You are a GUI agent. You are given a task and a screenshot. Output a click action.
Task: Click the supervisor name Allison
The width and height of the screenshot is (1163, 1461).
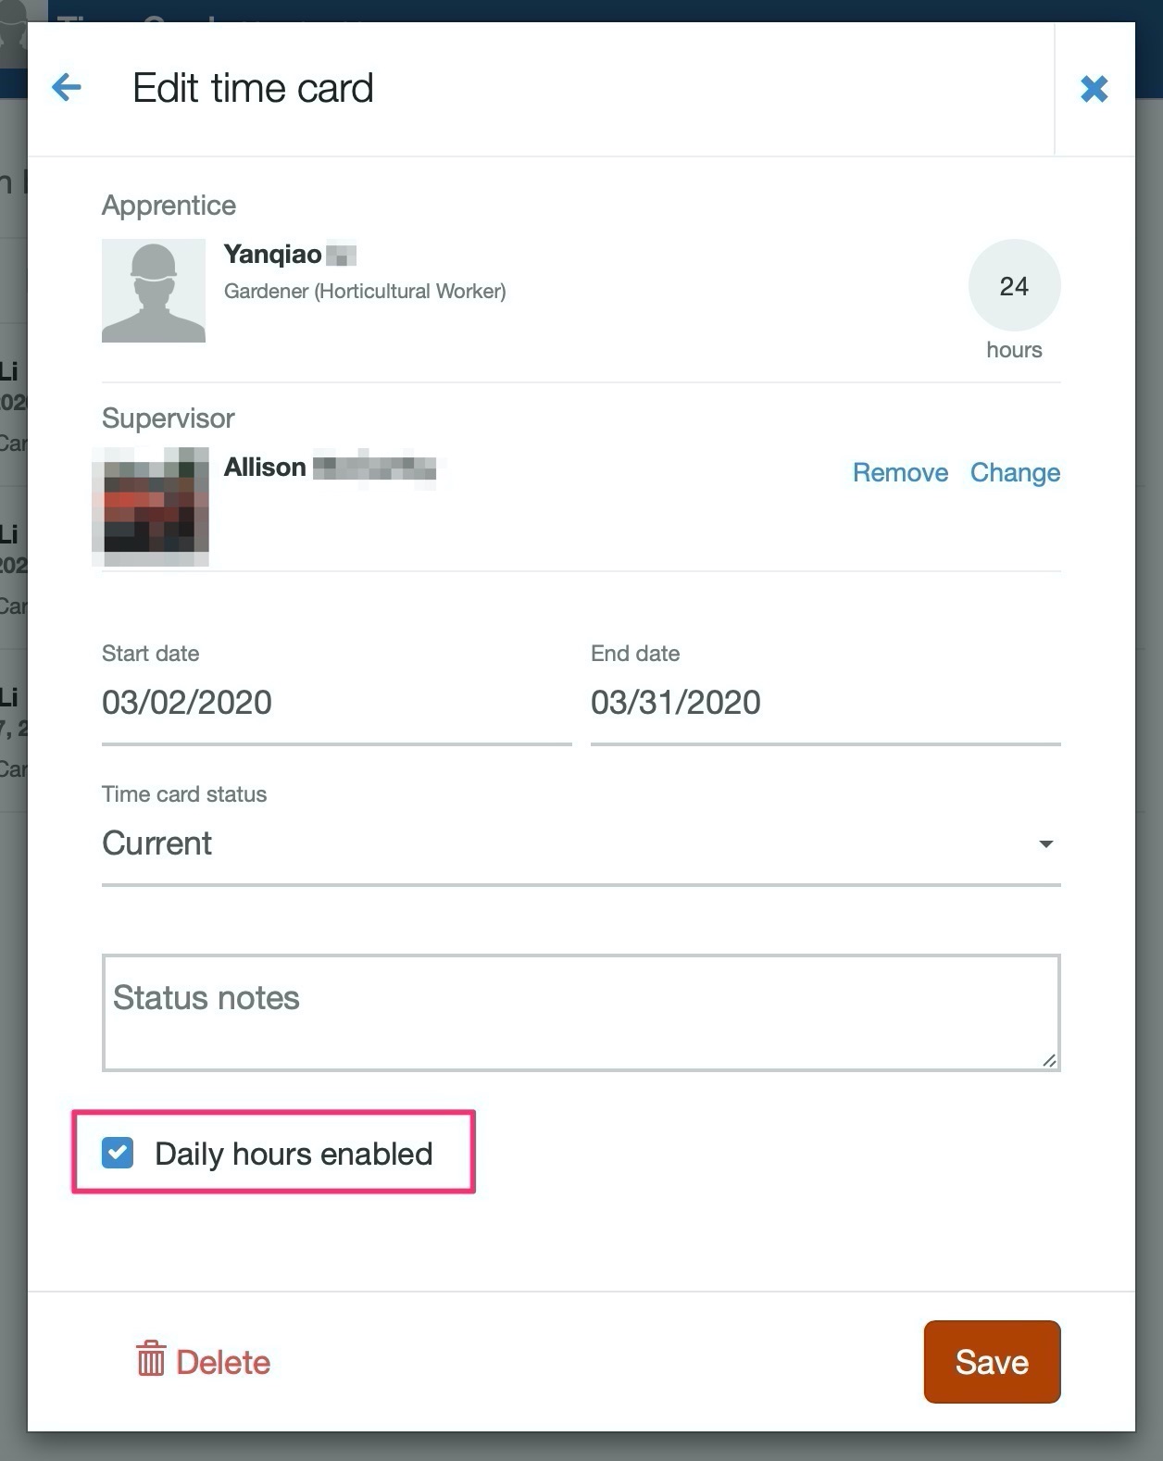pyautogui.click(x=265, y=468)
